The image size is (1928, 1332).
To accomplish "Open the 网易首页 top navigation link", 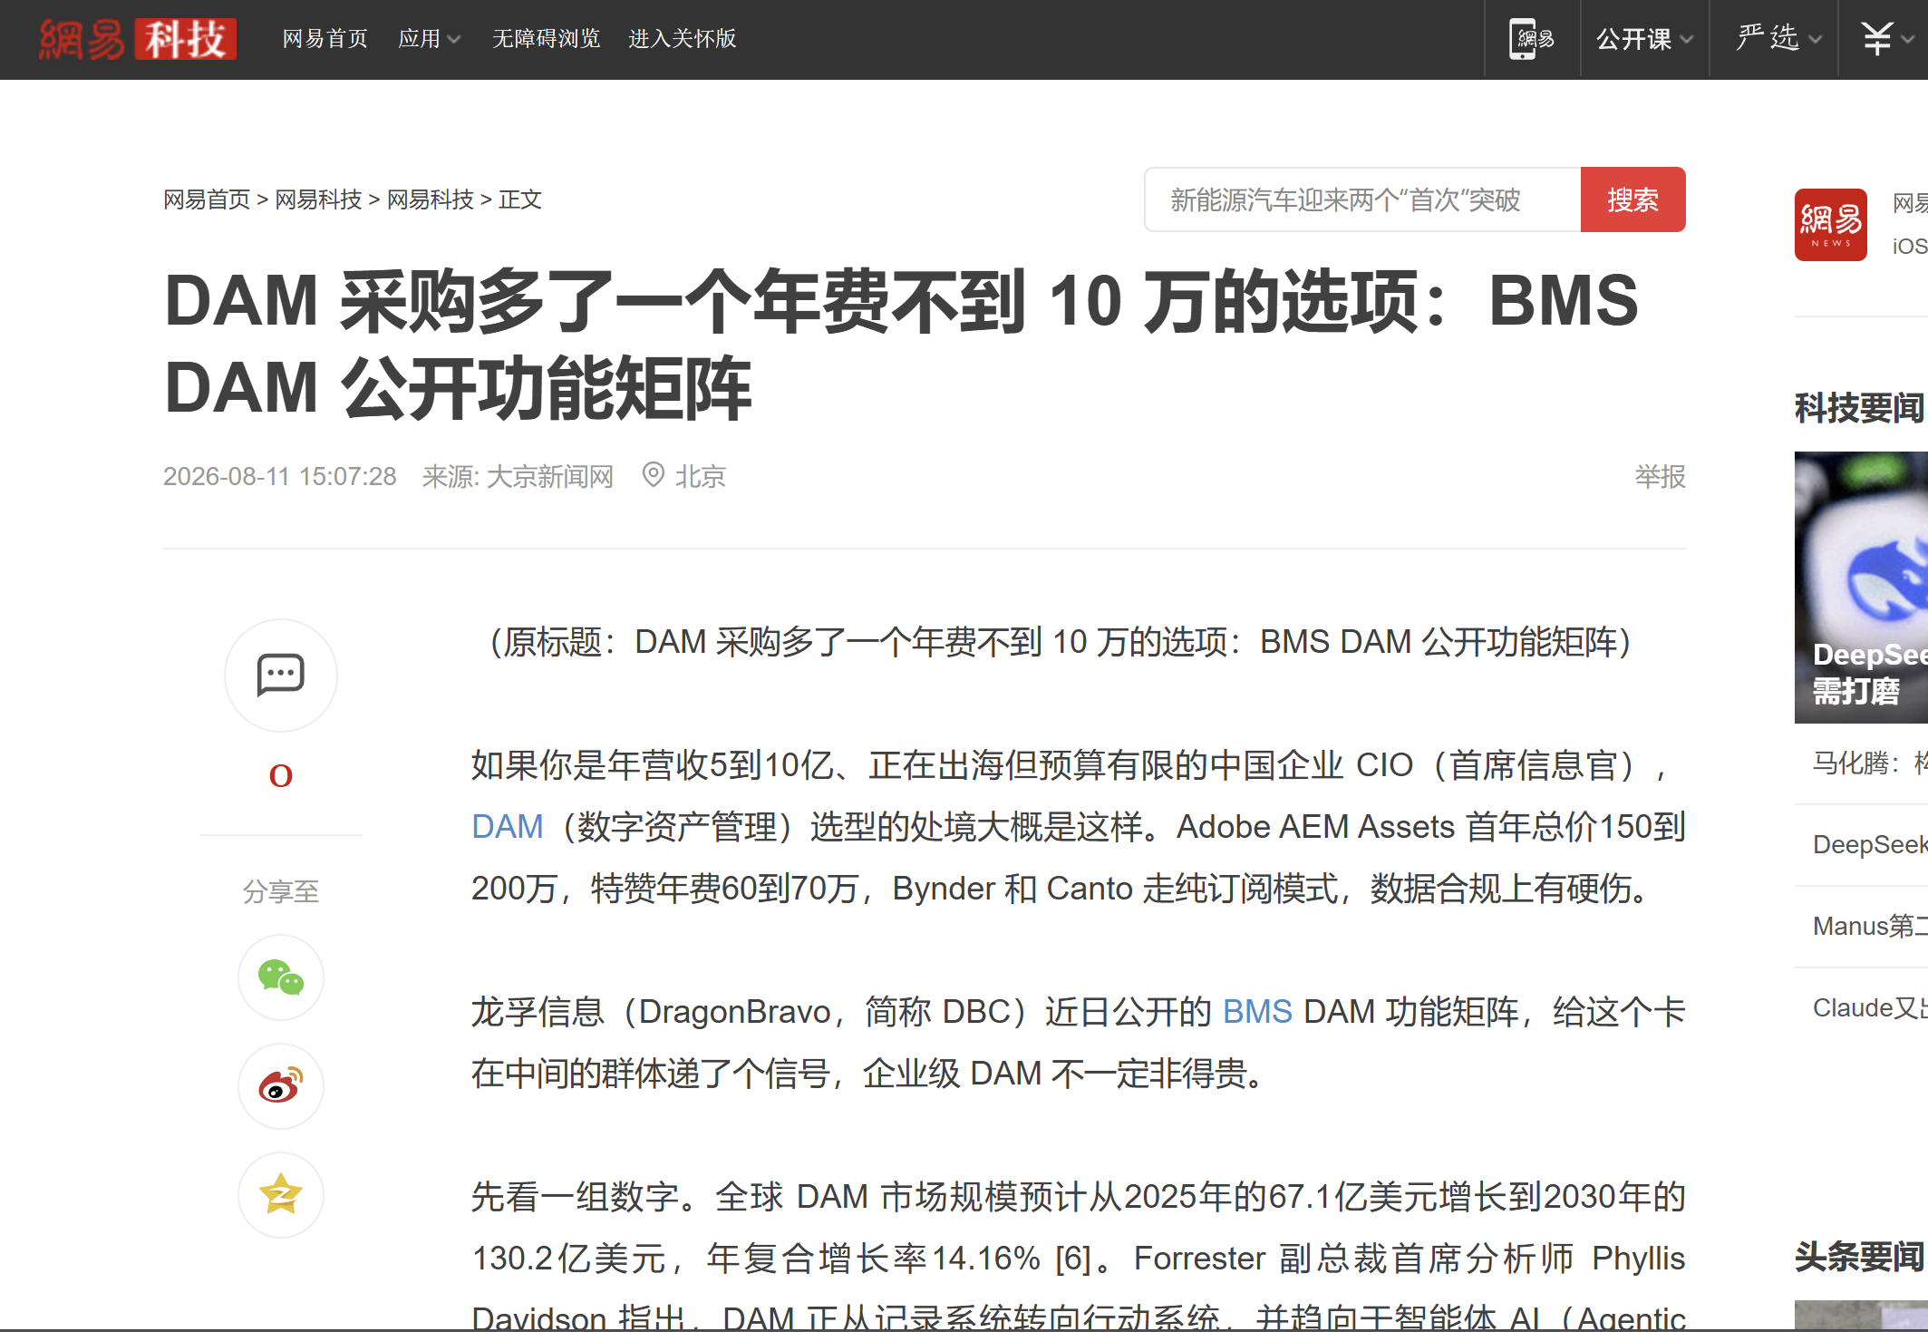I will point(325,39).
